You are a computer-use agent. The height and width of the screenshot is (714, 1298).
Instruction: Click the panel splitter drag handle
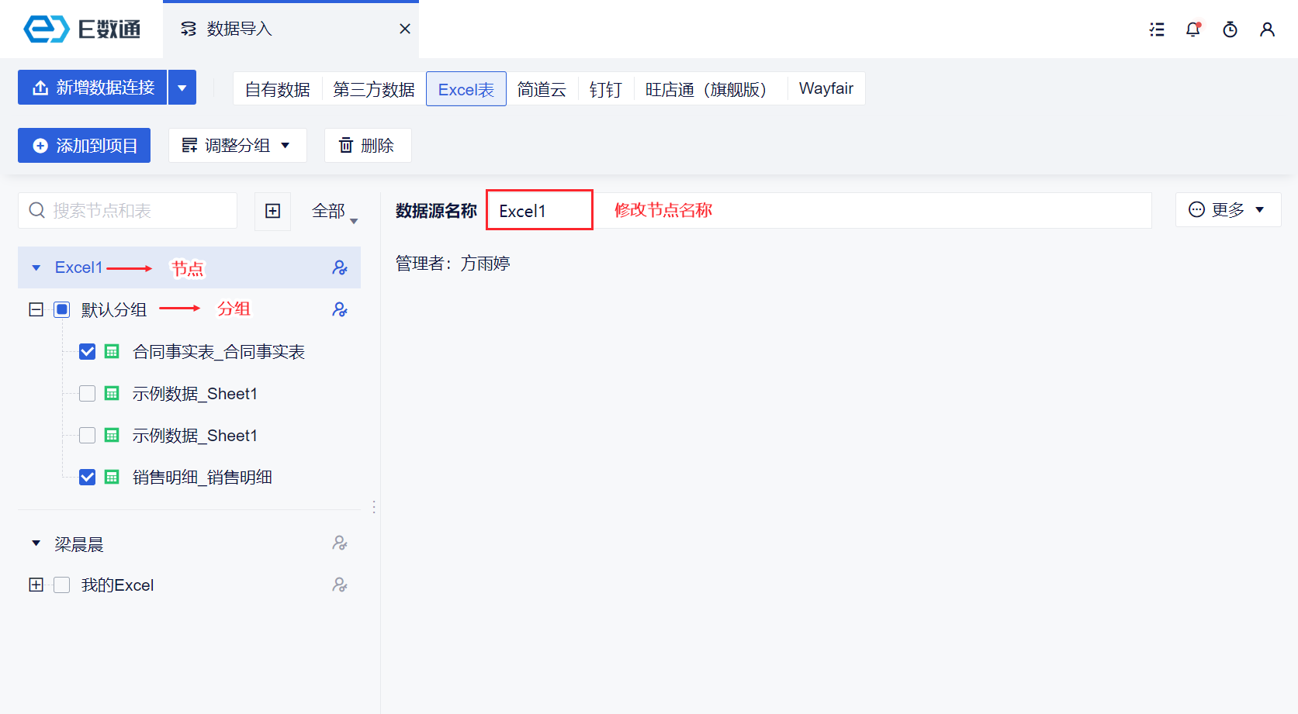[374, 507]
